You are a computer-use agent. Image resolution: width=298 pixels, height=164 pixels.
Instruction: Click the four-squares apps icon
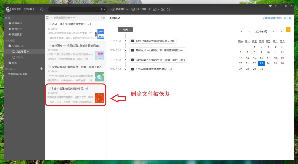(163, 9)
